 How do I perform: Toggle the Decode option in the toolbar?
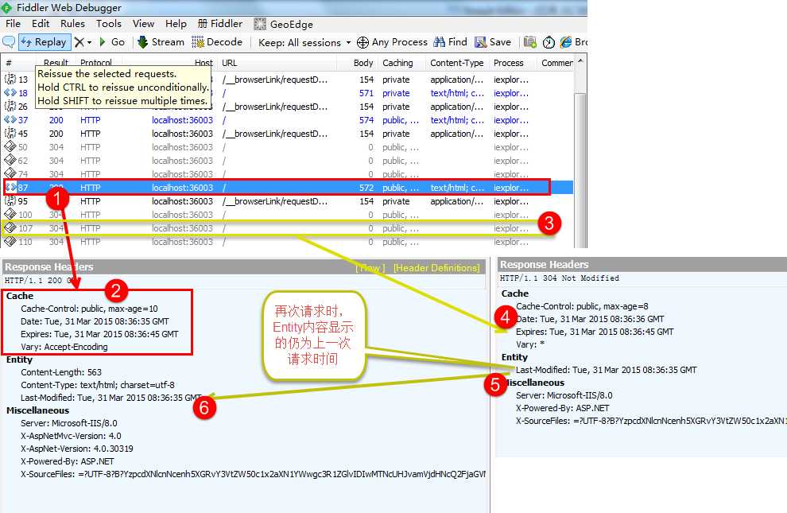click(x=217, y=42)
